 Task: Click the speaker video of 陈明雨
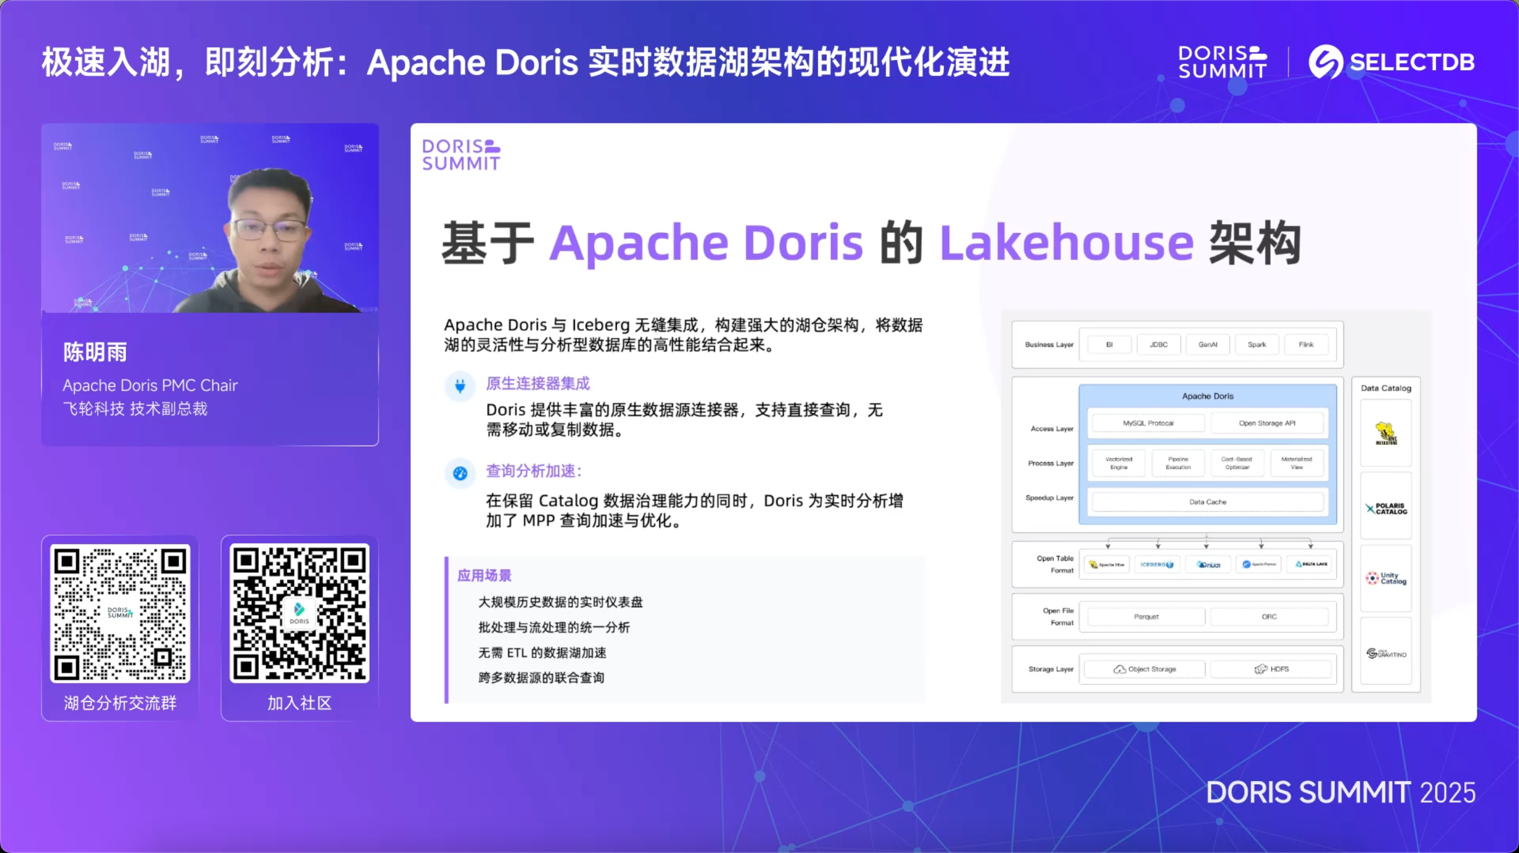(211, 218)
